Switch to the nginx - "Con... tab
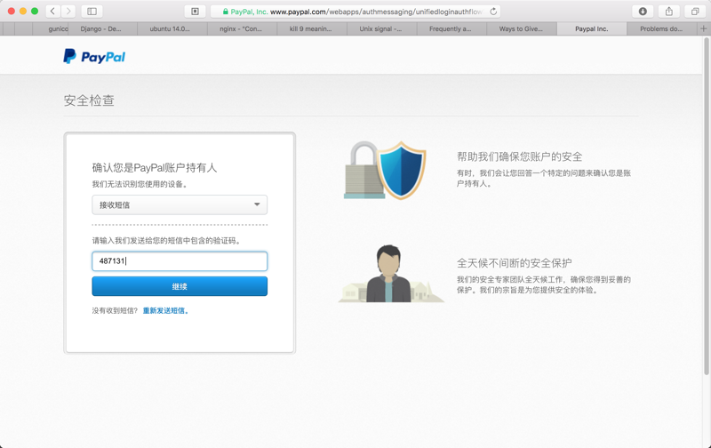This screenshot has height=448, width=711. pyautogui.click(x=242, y=28)
